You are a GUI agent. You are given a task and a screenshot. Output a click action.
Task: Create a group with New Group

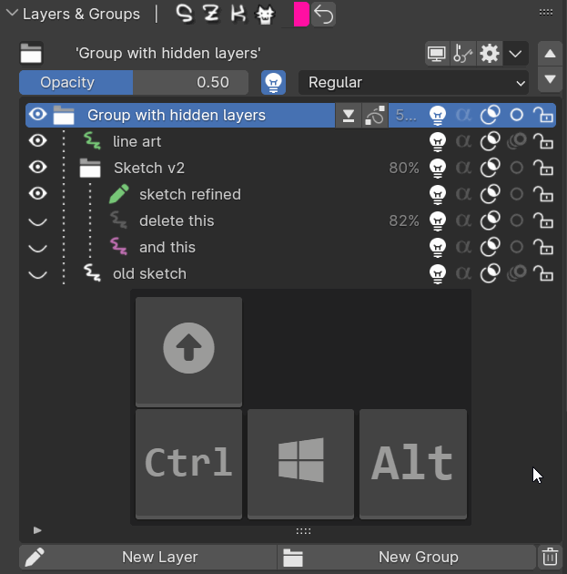click(x=407, y=558)
